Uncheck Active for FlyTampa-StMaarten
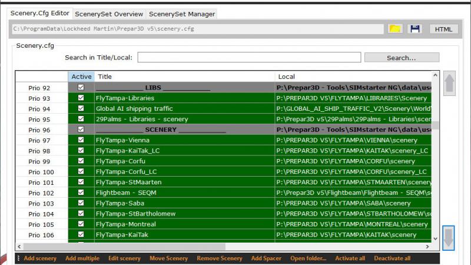Viewport: 471px width, 265px height. point(81,182)
